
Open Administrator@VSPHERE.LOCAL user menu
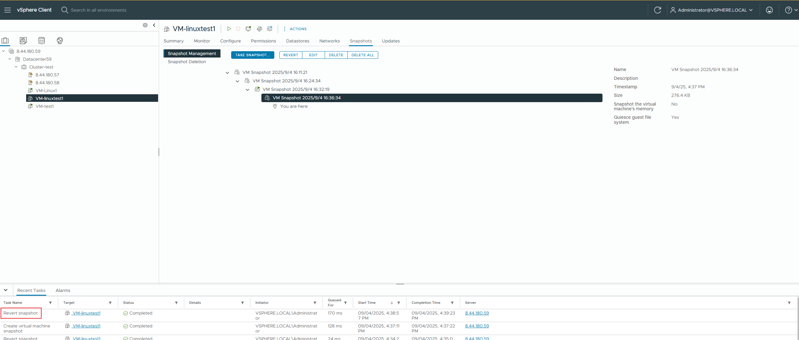(711, 10)
